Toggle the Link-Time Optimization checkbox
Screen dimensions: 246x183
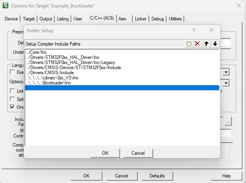click(x=12, y=91)
